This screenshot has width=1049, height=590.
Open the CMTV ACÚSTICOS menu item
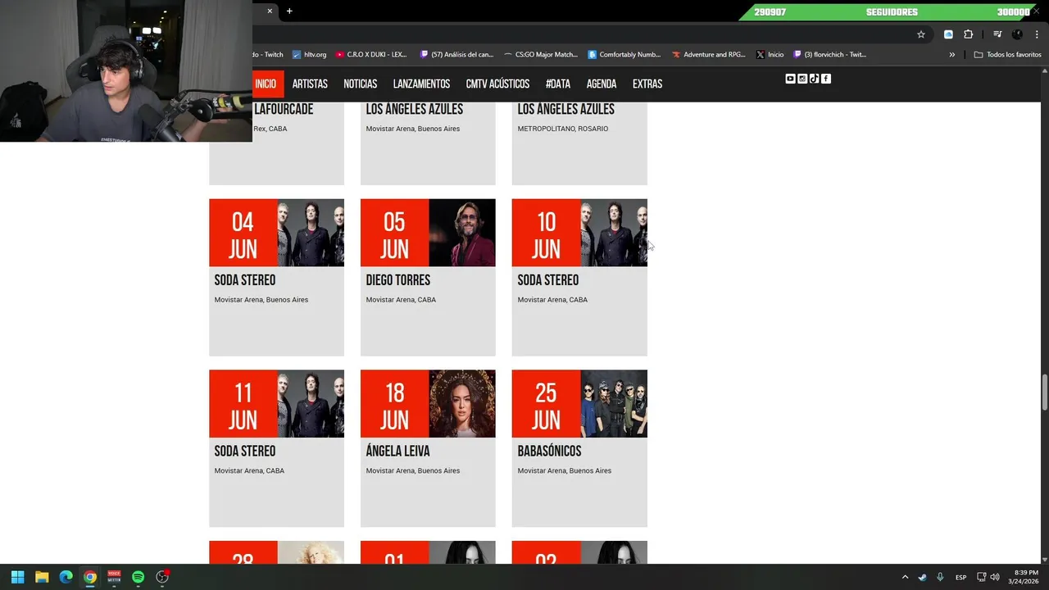497,84
